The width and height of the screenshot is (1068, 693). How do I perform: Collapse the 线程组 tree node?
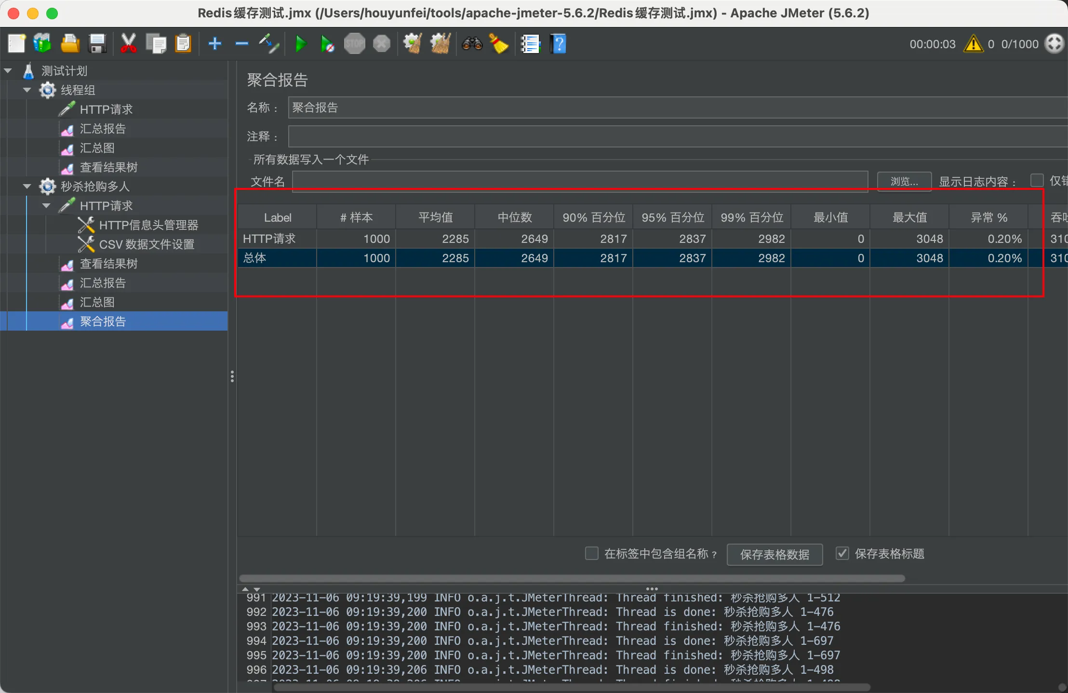pos(27,90)
